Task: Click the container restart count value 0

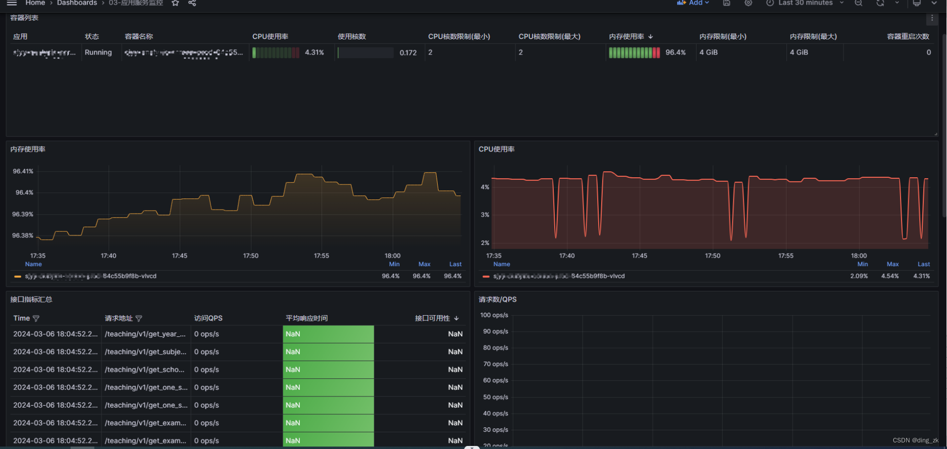Action: (929, 52)
